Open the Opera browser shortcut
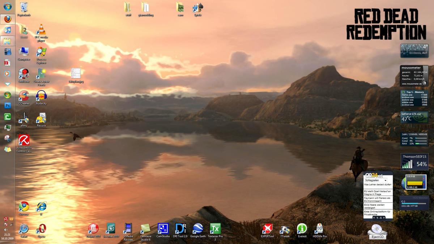This screenshot has height=244, width=434. click(41, 231)
